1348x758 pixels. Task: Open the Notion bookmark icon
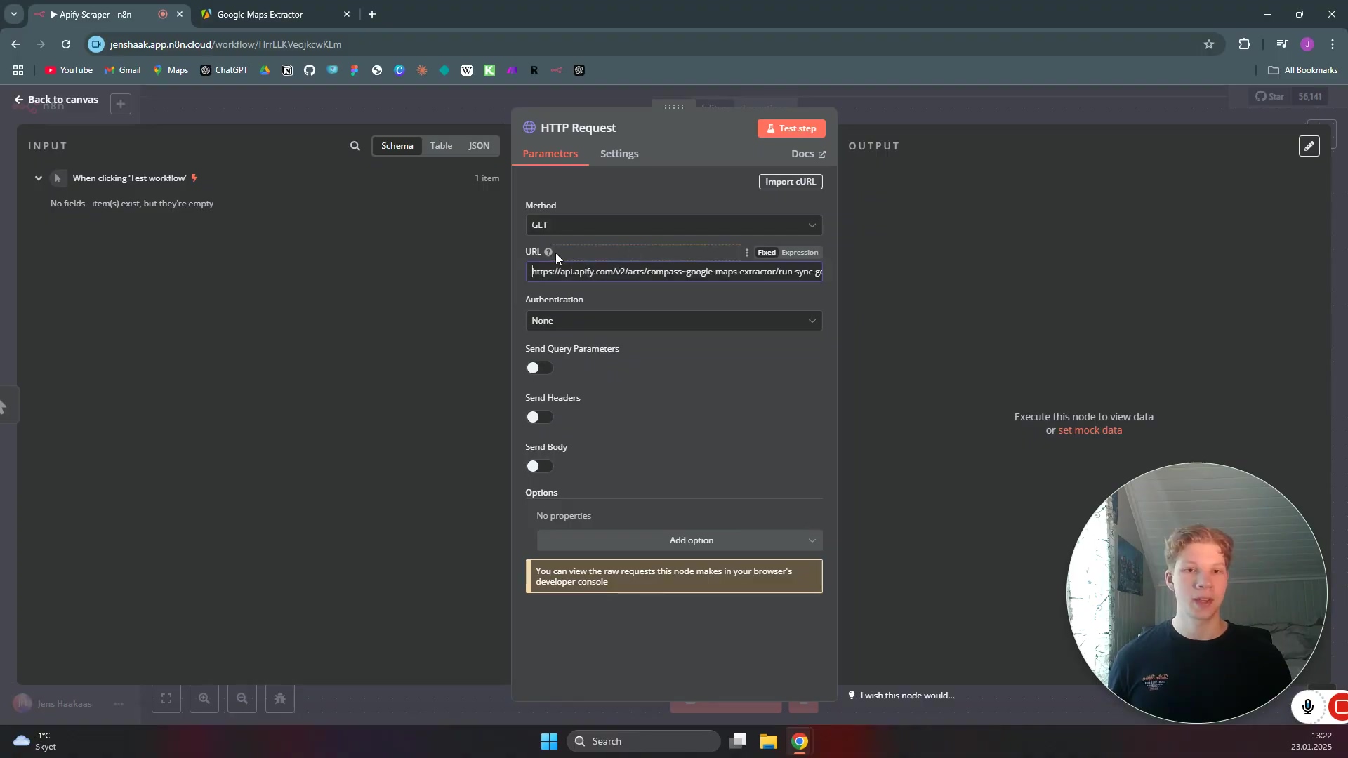click(287, 70)
